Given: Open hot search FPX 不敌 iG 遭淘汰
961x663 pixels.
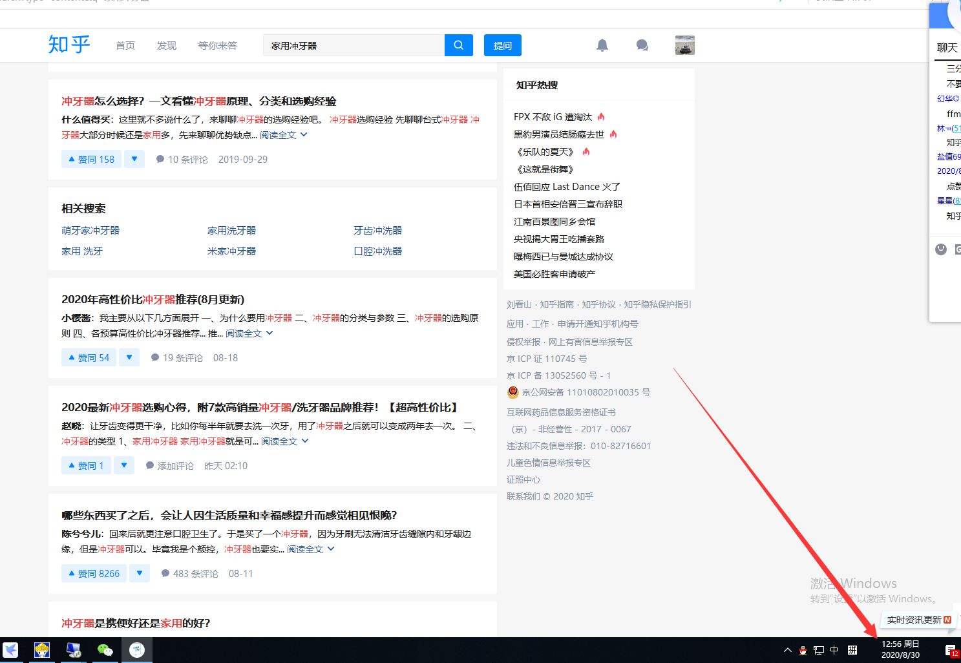Looking at the screenshot, I should pos(553,117).
